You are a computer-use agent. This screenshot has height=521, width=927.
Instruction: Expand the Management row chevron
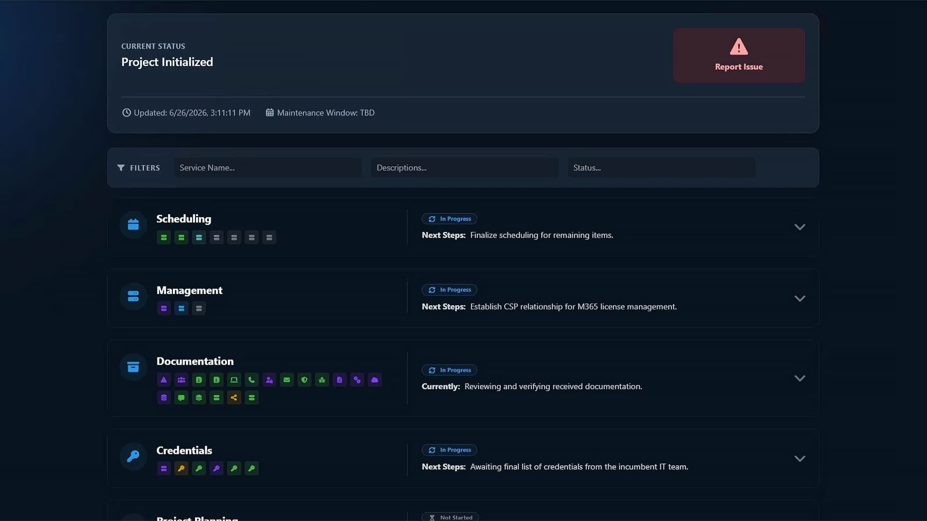point(800,299)
